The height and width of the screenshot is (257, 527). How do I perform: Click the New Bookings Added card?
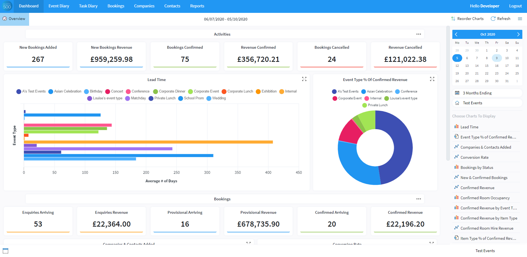(38, 56)
